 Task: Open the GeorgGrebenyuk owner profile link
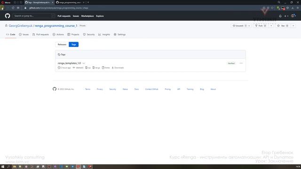21,26
